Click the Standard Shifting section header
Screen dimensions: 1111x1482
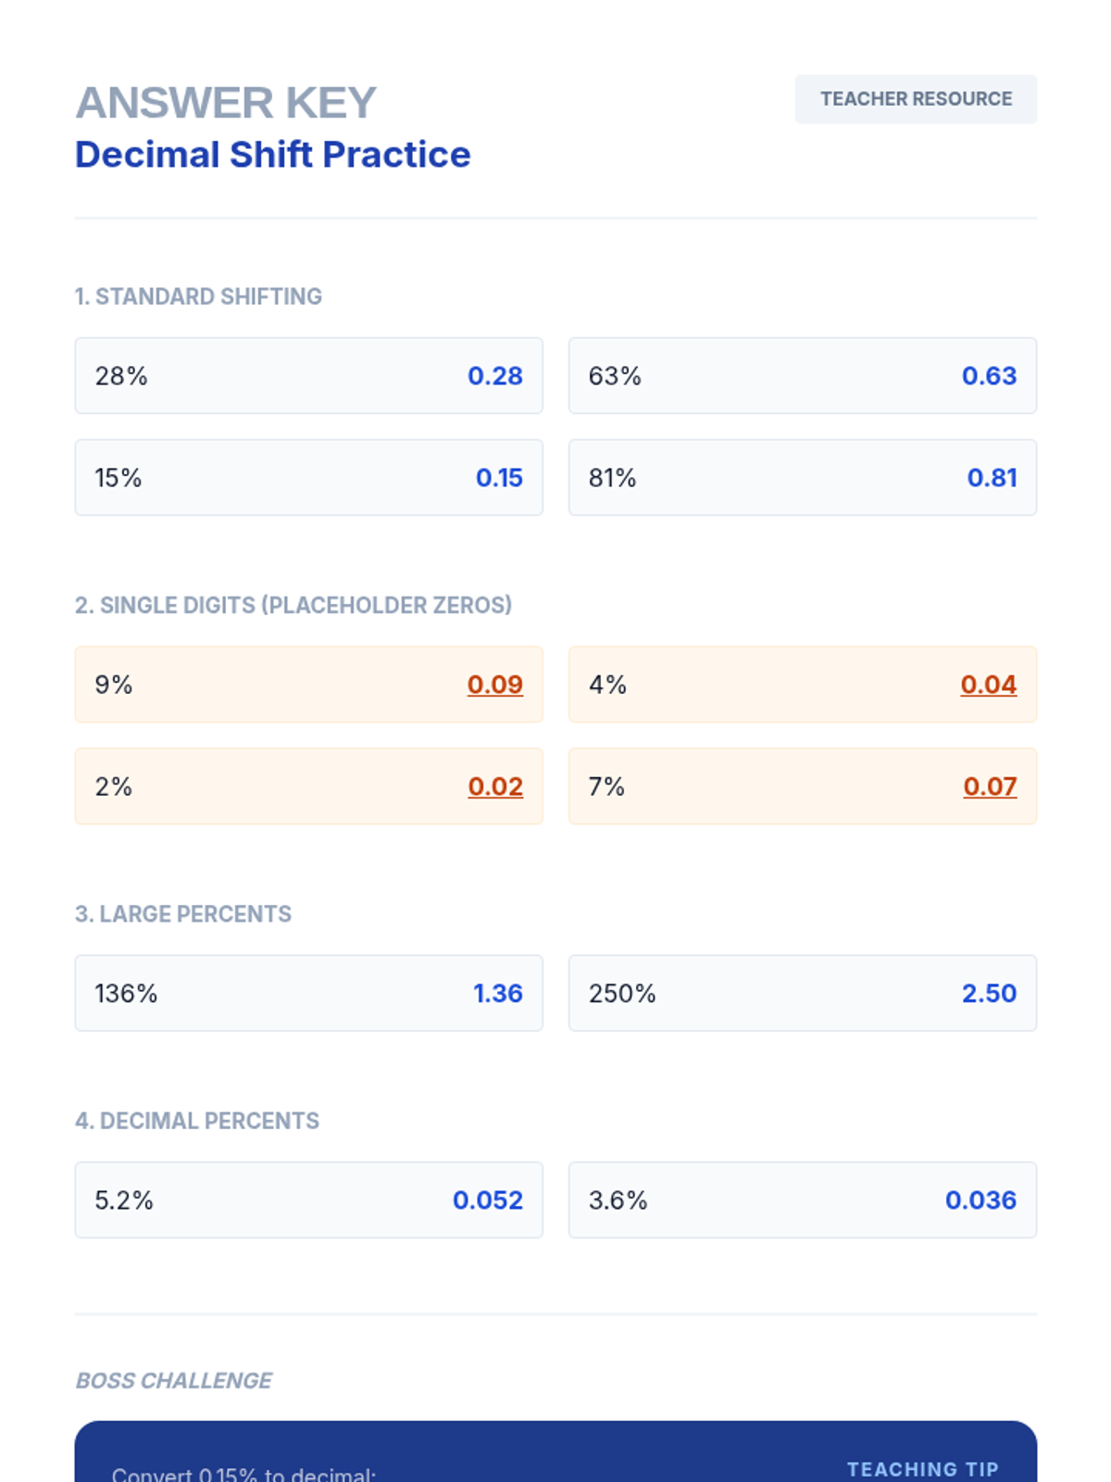point(198,296)
